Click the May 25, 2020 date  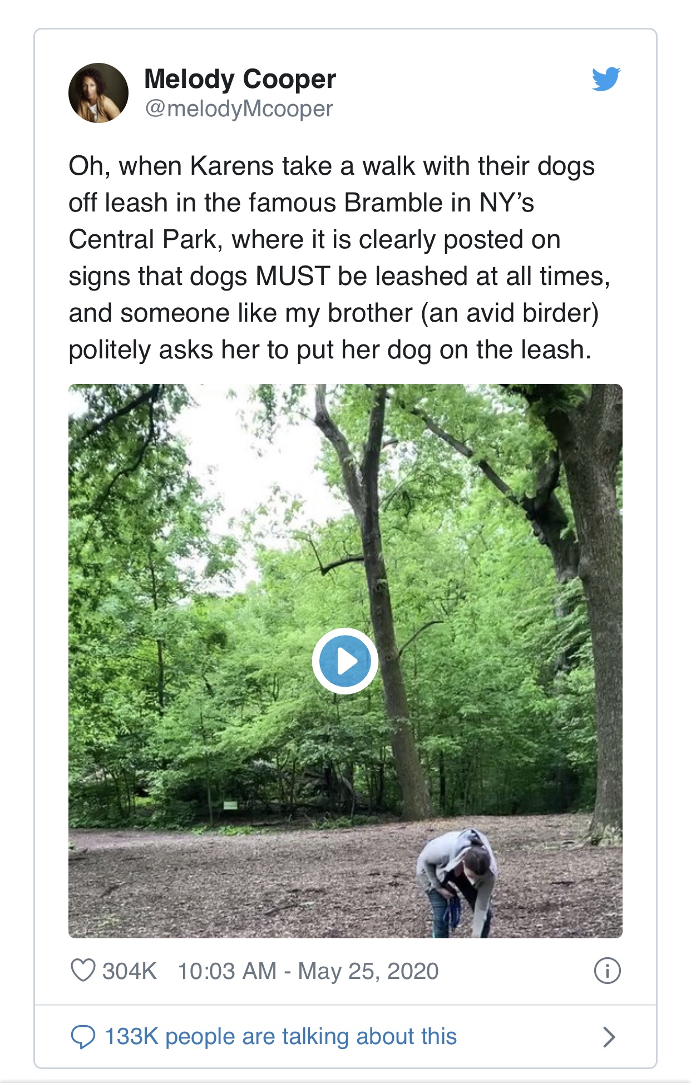click(x=368, y=971)
